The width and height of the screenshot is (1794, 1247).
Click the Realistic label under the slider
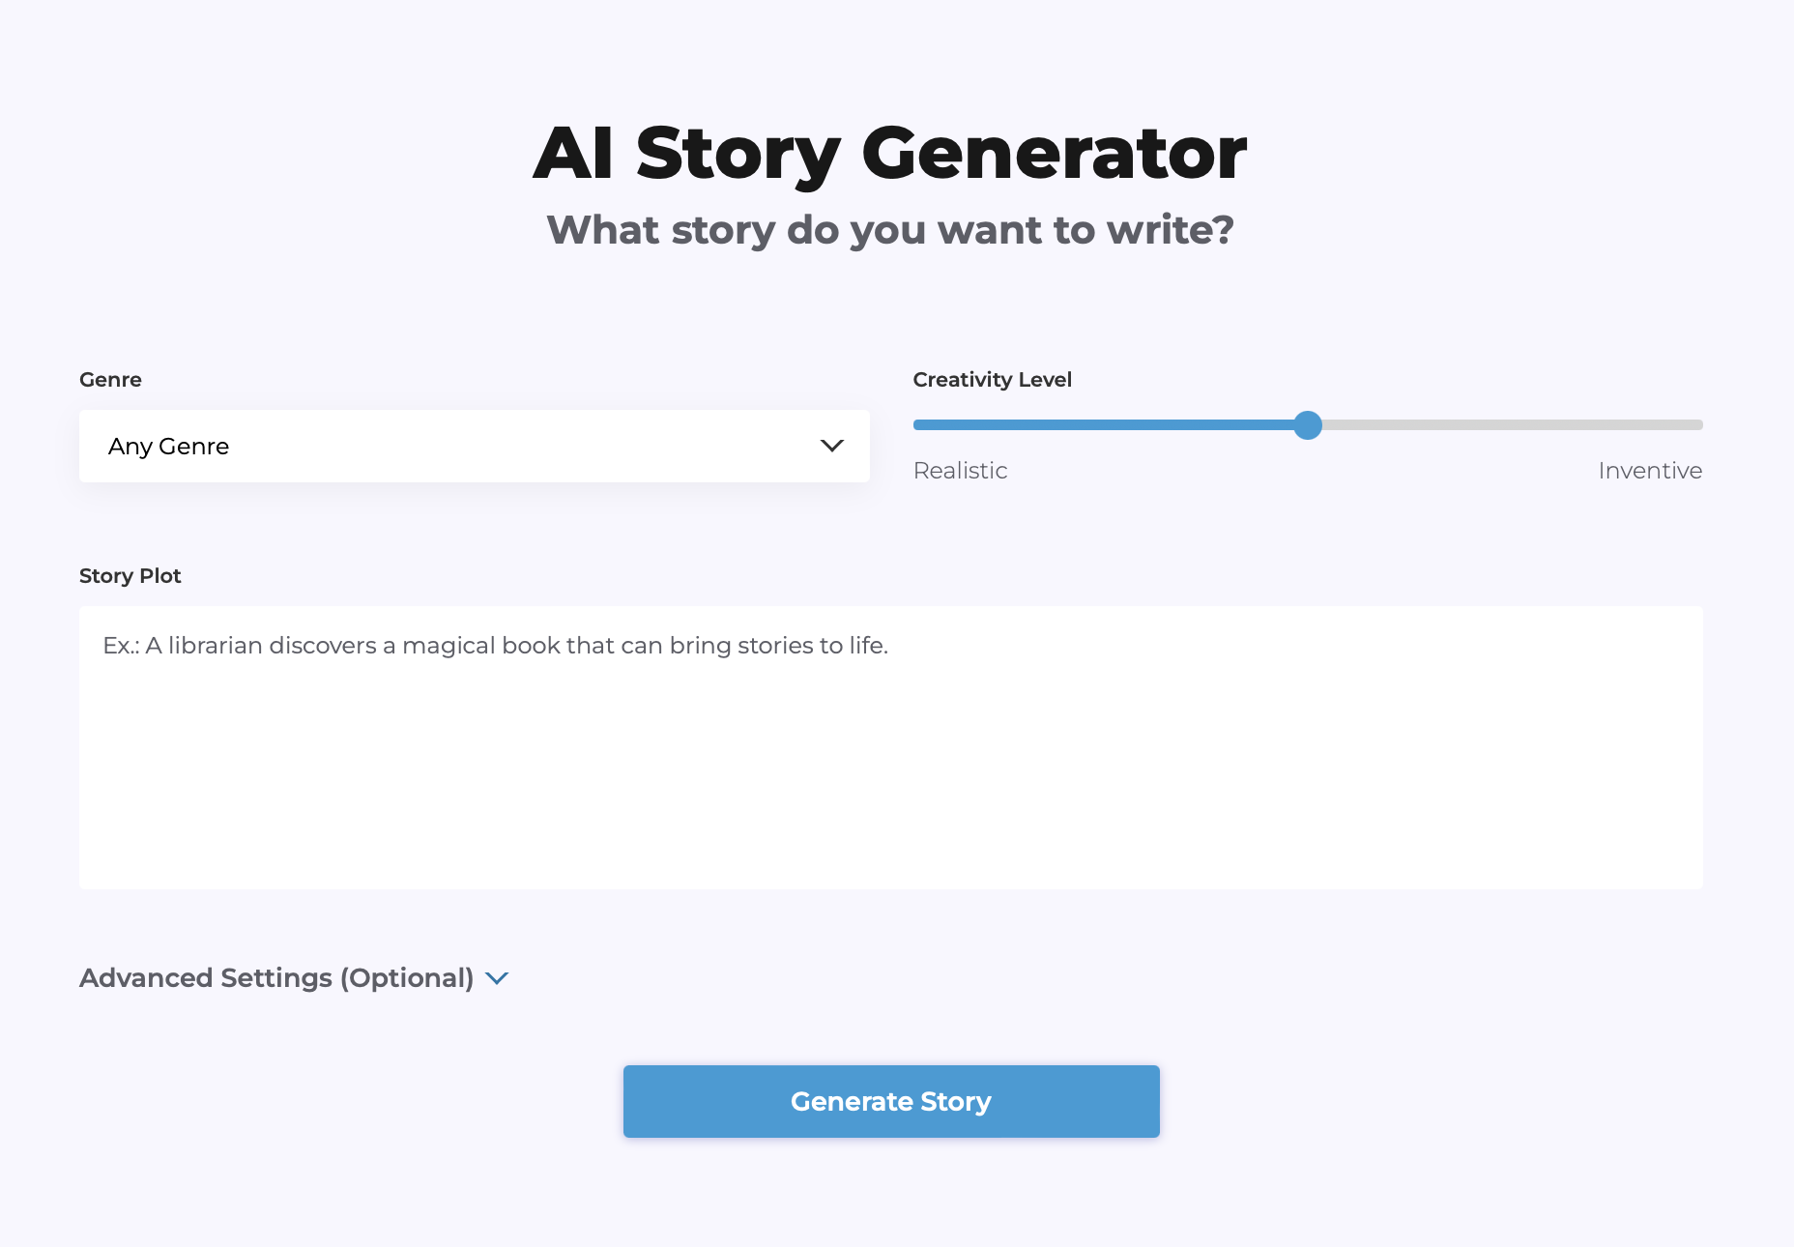click(960, 471)
